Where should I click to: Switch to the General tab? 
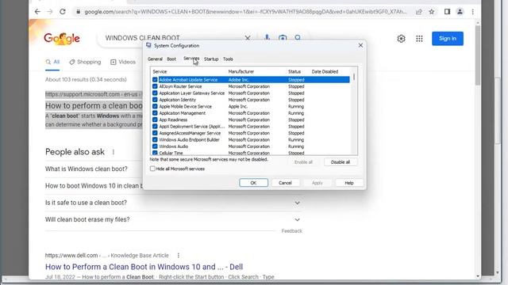point(155,59)
